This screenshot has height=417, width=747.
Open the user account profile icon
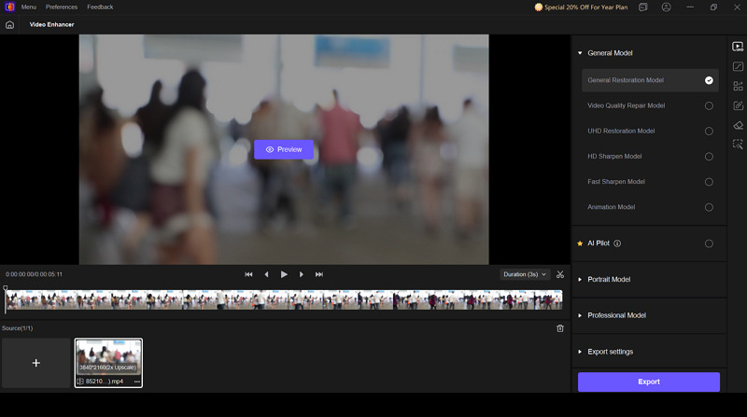667,7
